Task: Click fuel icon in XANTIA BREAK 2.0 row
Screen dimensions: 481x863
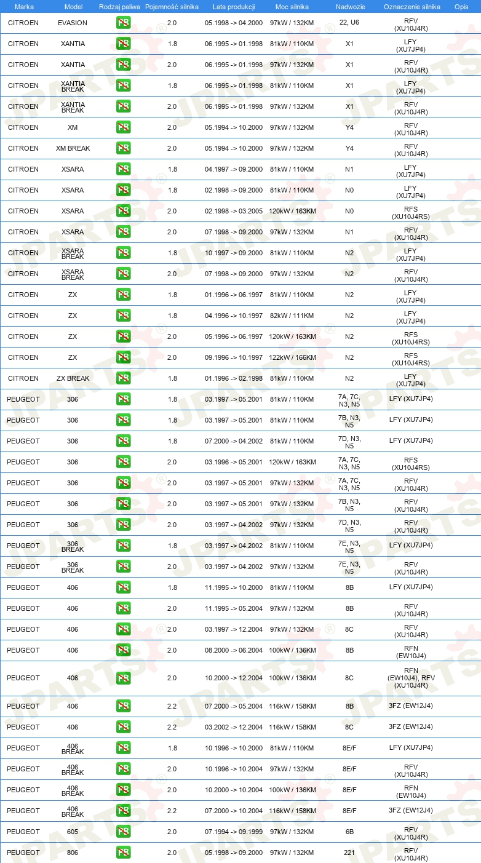Action: coord(124,106)
